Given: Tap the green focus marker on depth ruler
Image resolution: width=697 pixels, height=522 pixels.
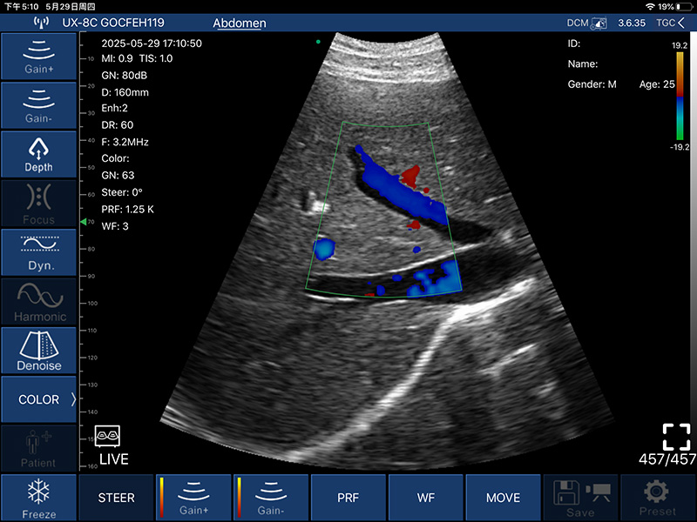Looking at the screenshot, I should [x=83, y=224].
